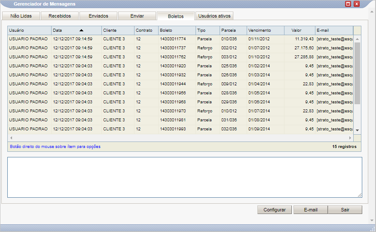376x232 pixels.
Task: Sort table by Contrato column header
Action: coord(146,30)
